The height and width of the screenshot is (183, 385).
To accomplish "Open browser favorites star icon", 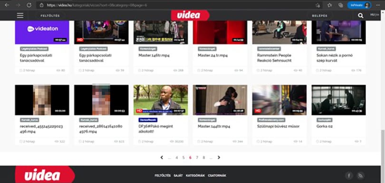I will 329,5.
